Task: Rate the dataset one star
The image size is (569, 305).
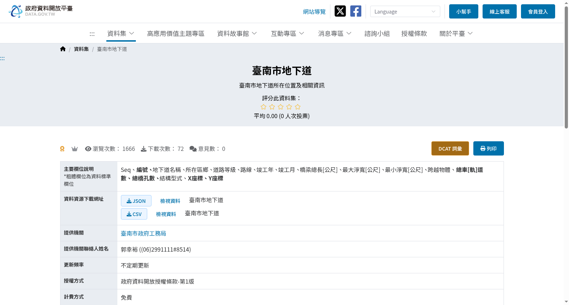Action: coord(264,107)
